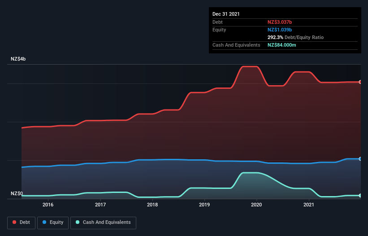Click the NZ$1.039b equity value

coord(280,30)
